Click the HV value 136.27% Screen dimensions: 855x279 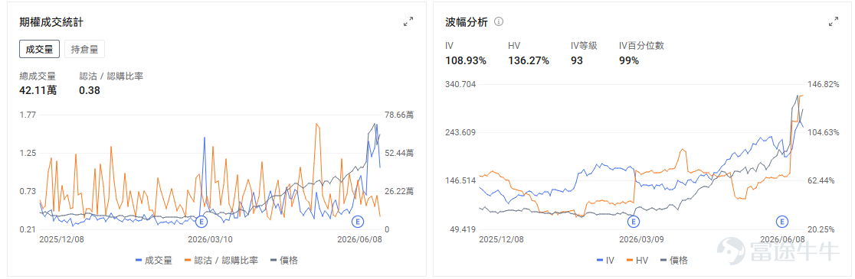tap(529, 60)
